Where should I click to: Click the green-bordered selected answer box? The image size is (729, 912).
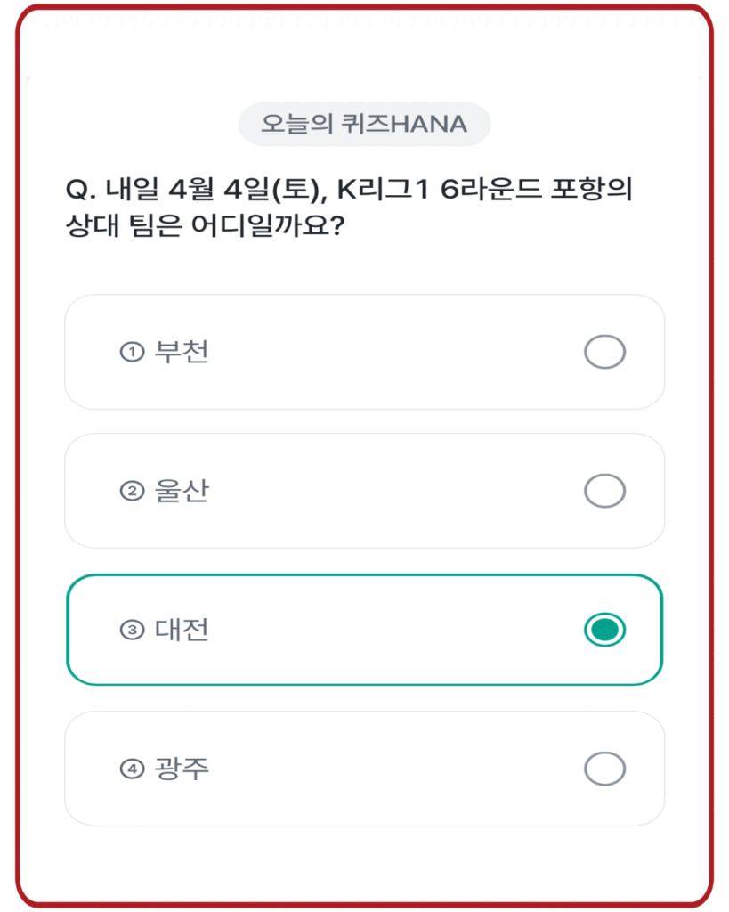point(364,630)
